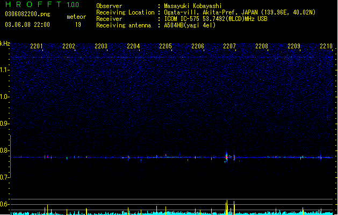338x215 pixels.
Task: Click the 0.6 frequency axis label
Action: [x=4, y=204]
